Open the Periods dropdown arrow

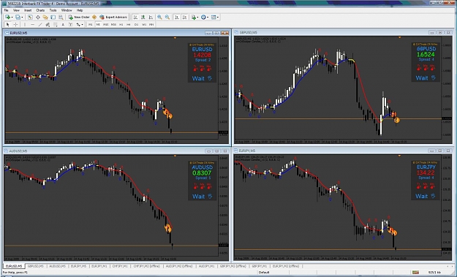208,18
